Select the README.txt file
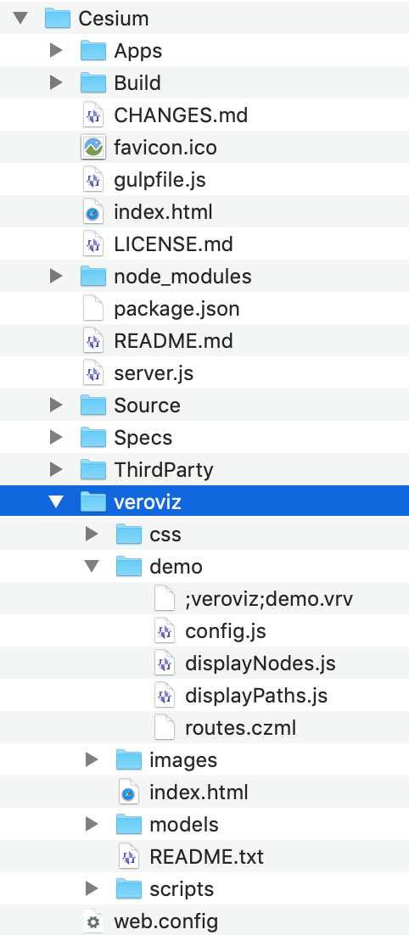The width and height of the screenshot is (409, 935). (x=204, y=856)
